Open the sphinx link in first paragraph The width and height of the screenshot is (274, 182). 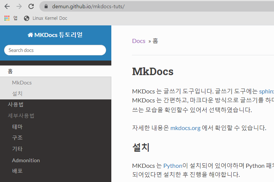[x=267, y=91]
